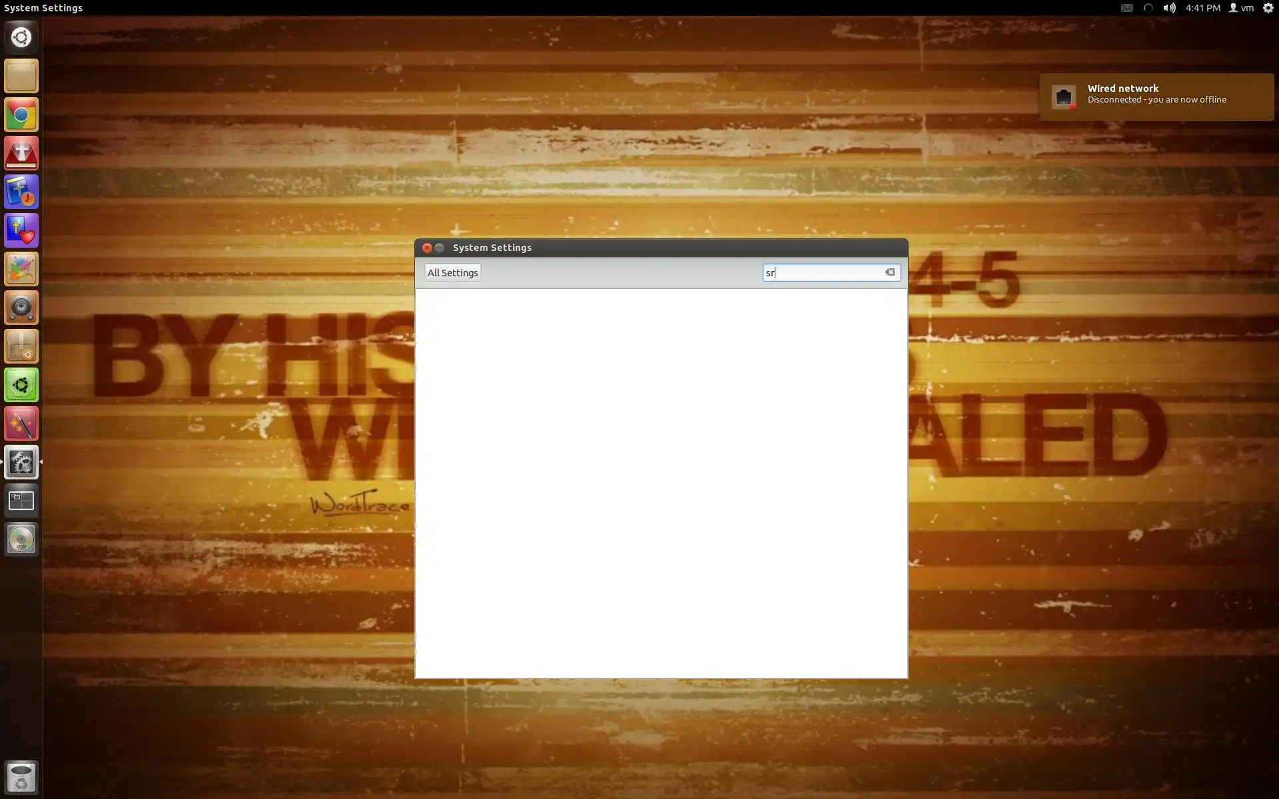The width and height of the screenshot is (1279, 799).
Task: Open the blue Bible with clock app
Action: coord(21,192)
